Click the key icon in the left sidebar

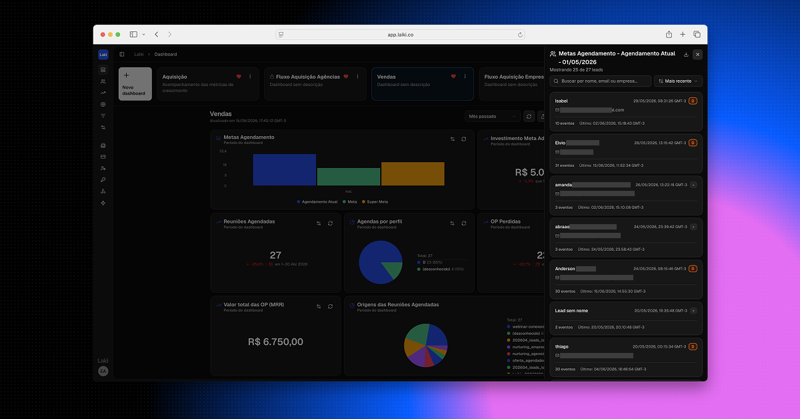click(103, 179)
